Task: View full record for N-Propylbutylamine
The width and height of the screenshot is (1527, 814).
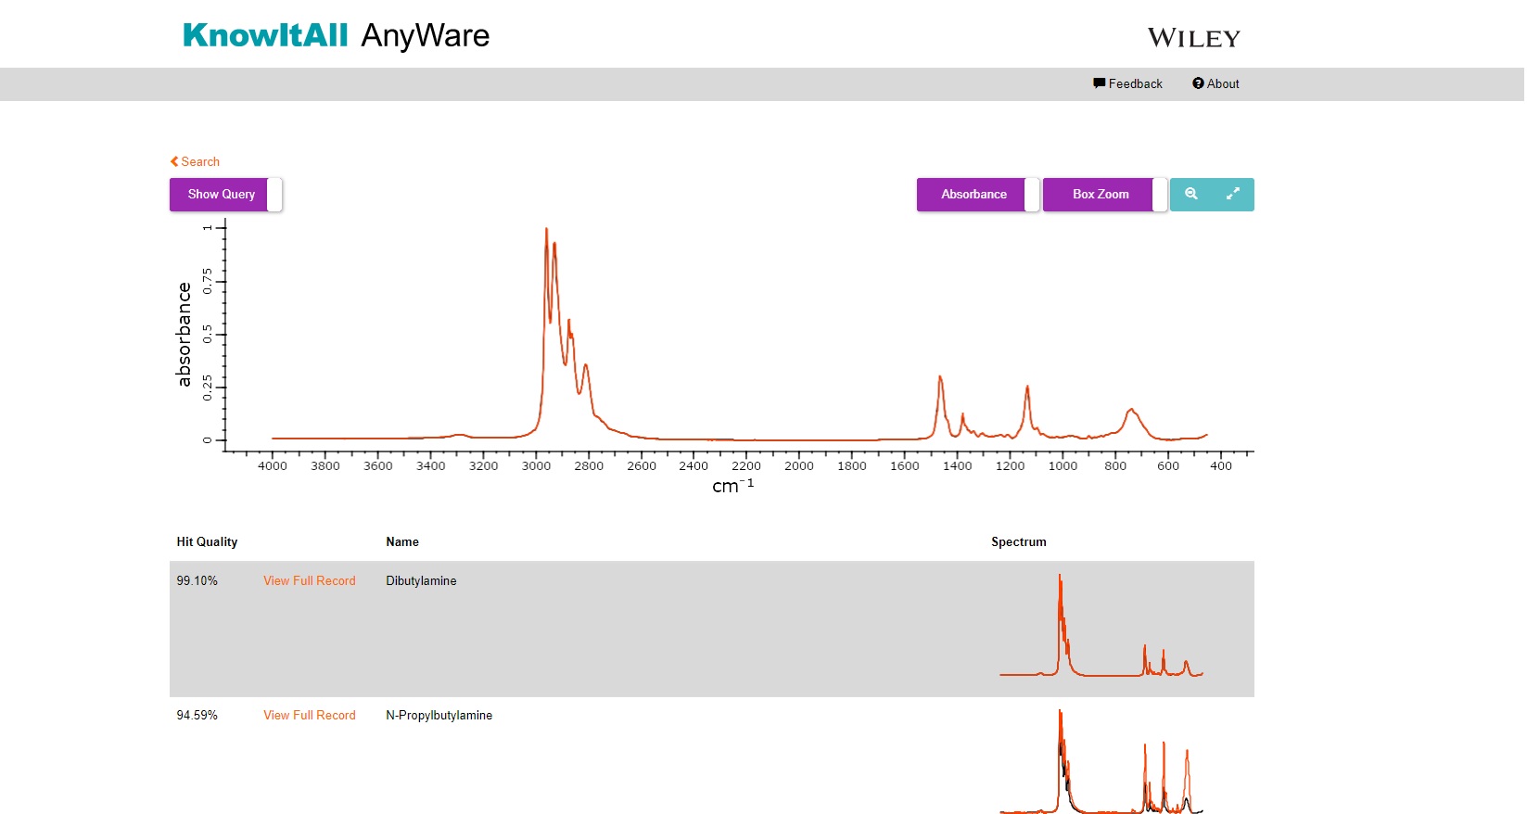Action: tap(309, 715)
